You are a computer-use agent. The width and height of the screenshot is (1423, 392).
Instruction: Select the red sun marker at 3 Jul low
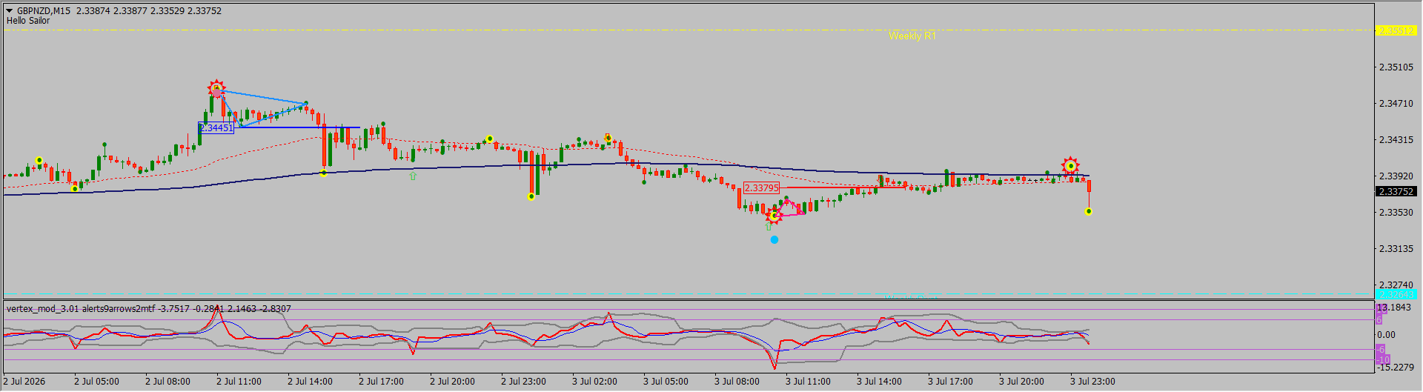(x=774, y=216)
